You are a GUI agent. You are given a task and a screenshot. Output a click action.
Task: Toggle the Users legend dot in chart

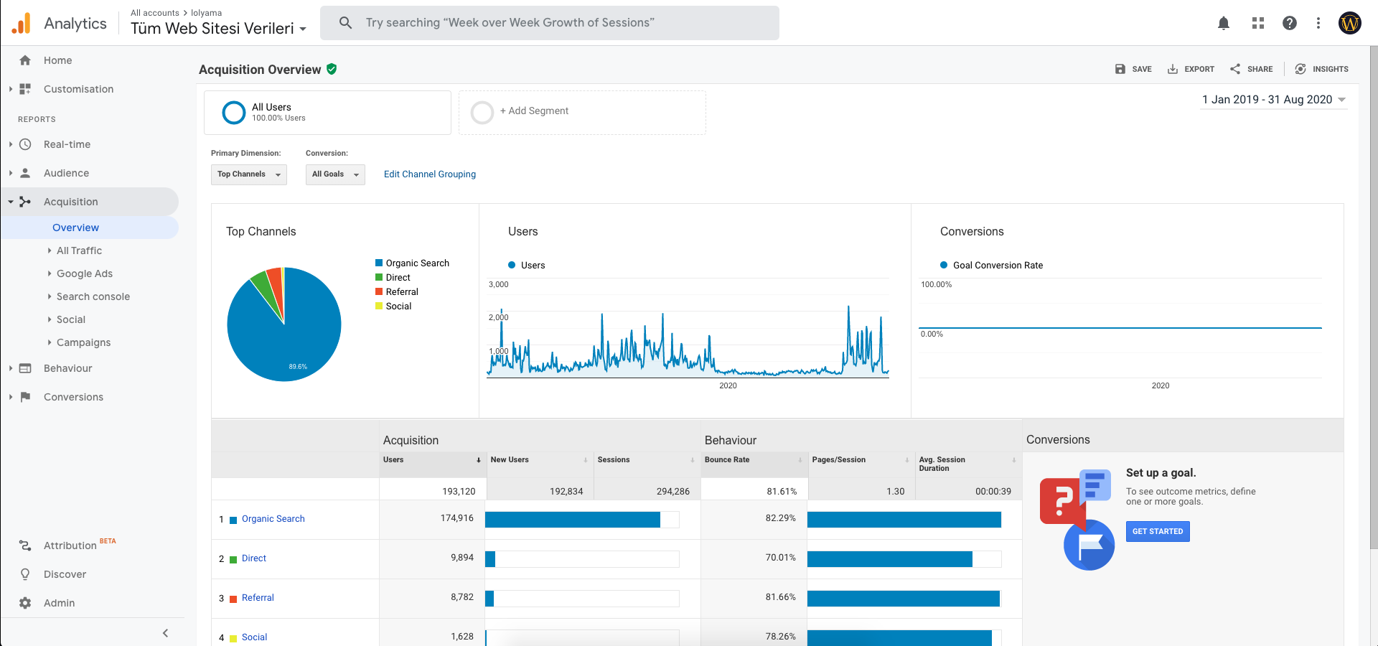click(512, 265)
